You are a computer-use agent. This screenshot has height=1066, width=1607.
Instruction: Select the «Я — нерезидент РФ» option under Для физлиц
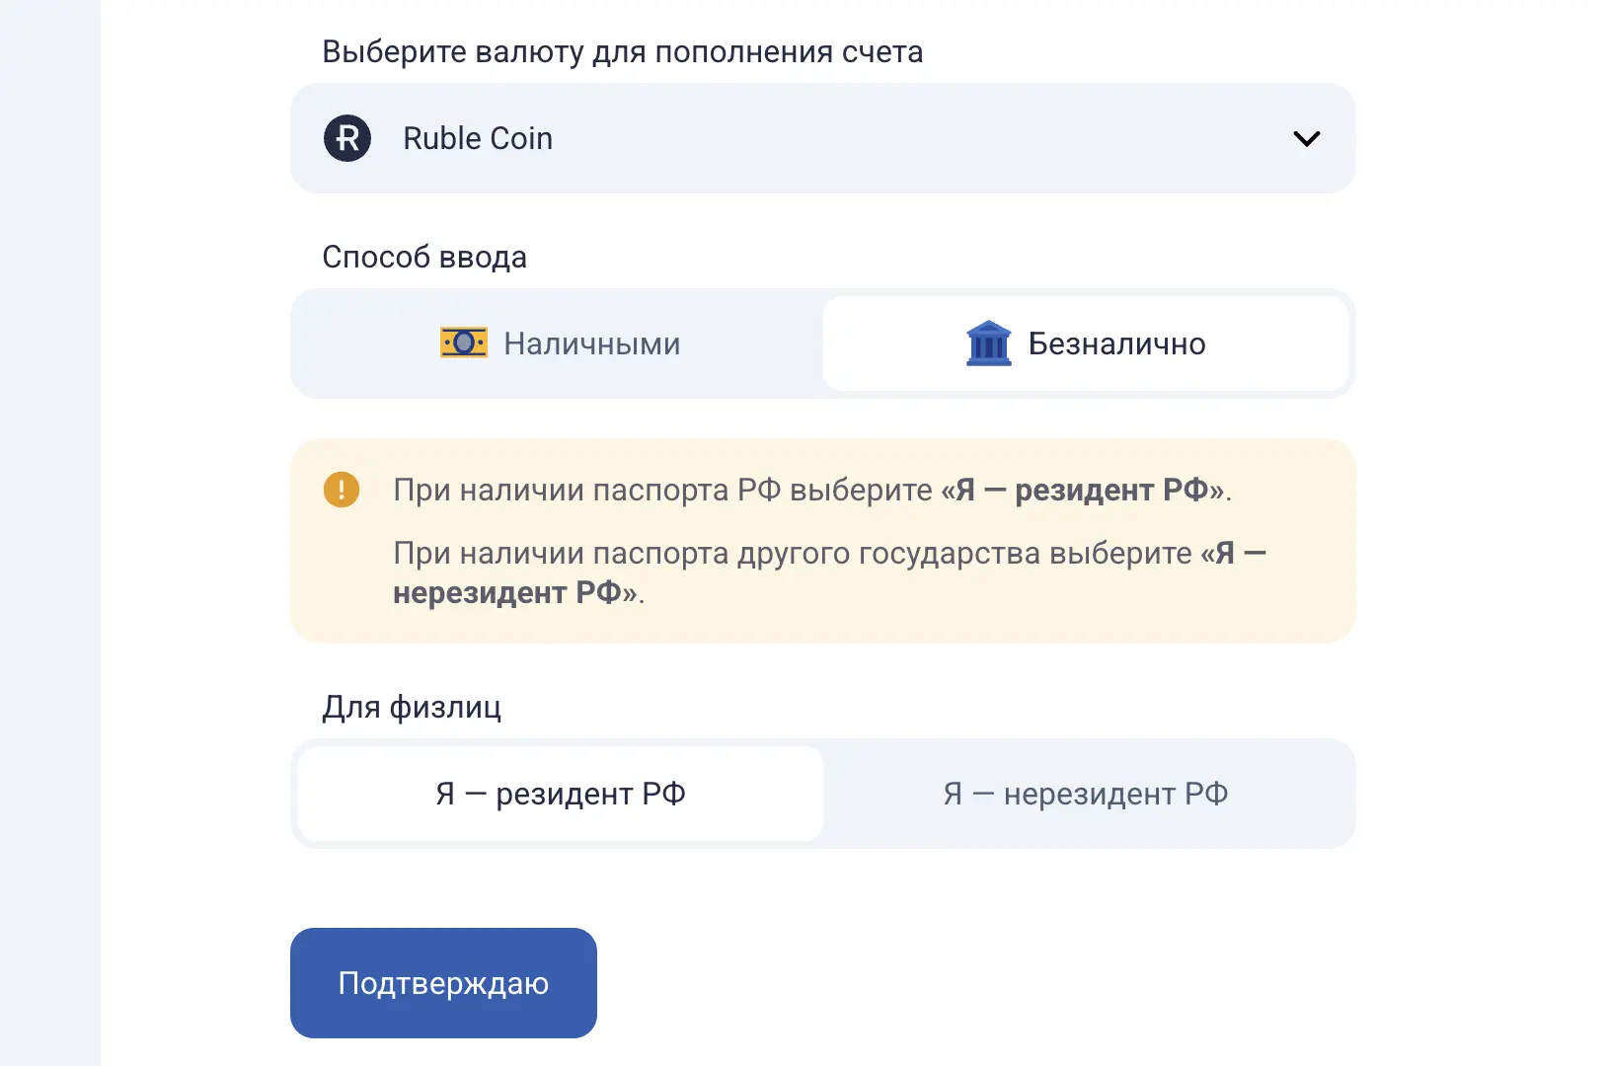(1086, 794)
